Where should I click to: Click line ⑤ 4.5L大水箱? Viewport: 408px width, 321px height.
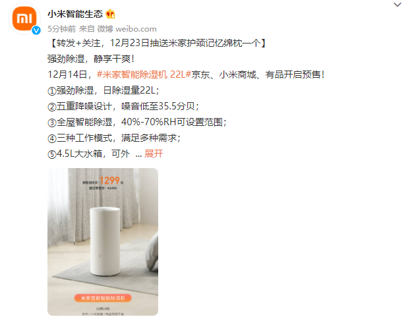click(89, 154)
